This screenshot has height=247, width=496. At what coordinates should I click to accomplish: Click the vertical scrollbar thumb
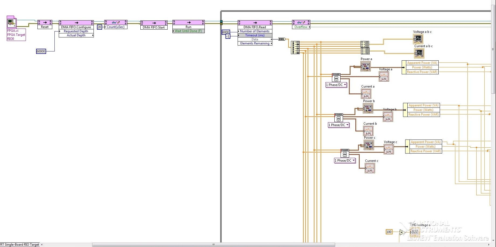(x=493, y=49)
